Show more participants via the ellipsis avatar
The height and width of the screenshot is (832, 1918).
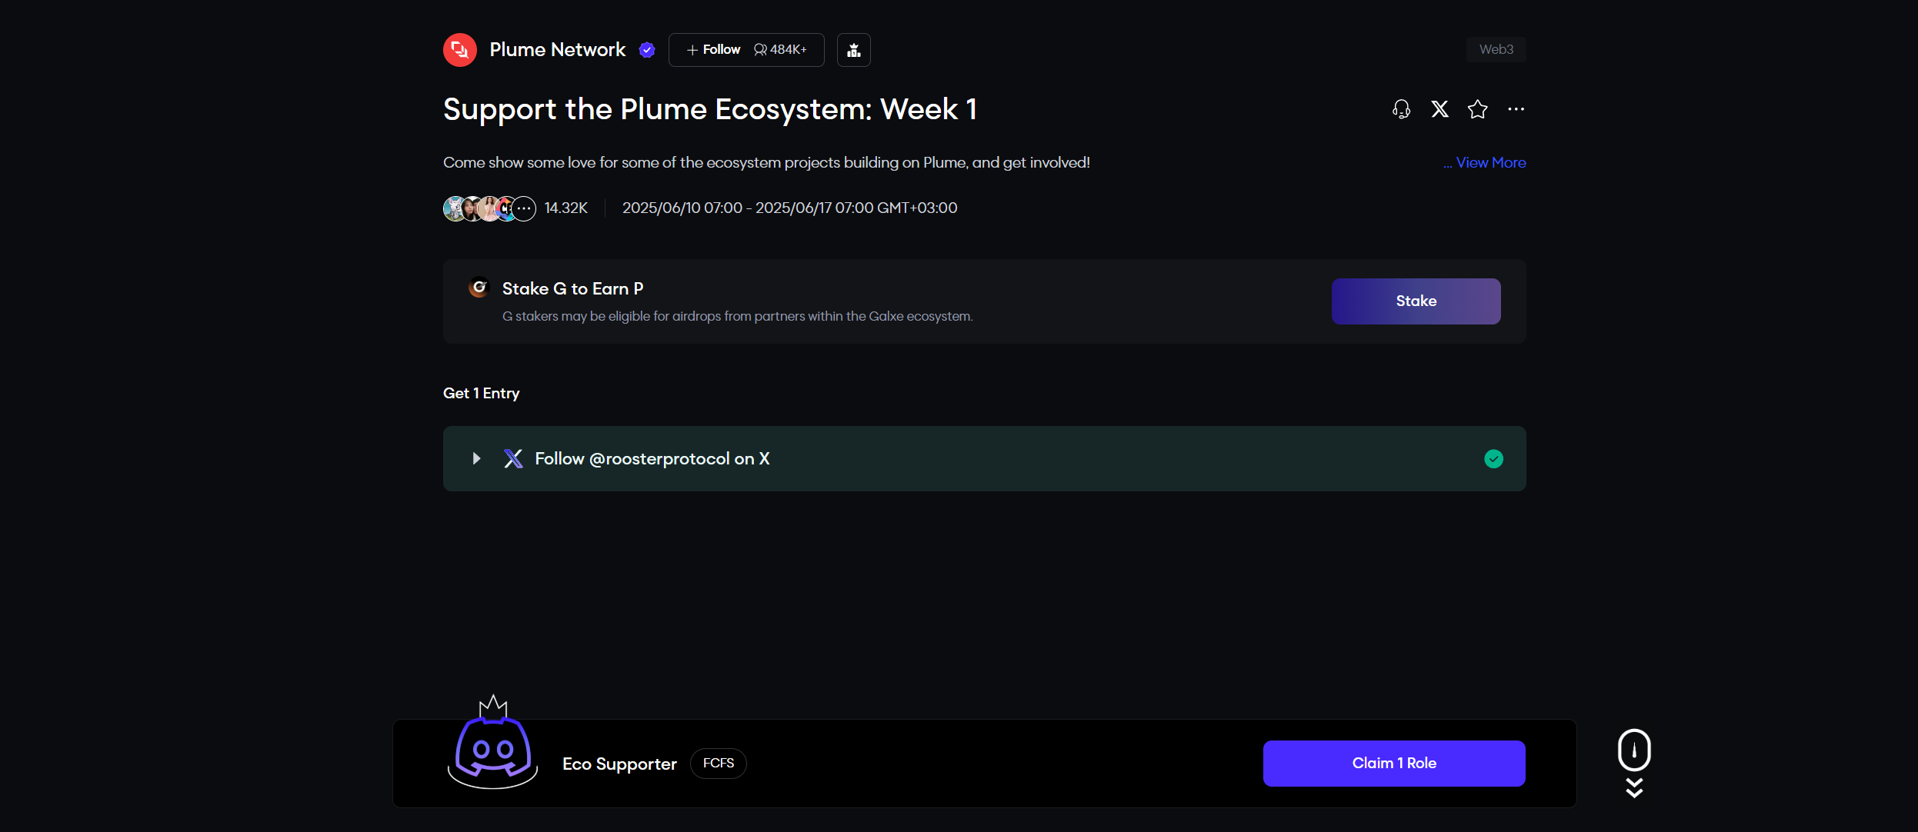524,208
